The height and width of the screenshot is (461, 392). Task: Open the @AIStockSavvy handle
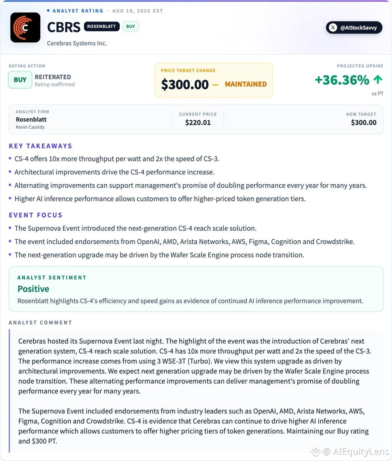(354, 28)
